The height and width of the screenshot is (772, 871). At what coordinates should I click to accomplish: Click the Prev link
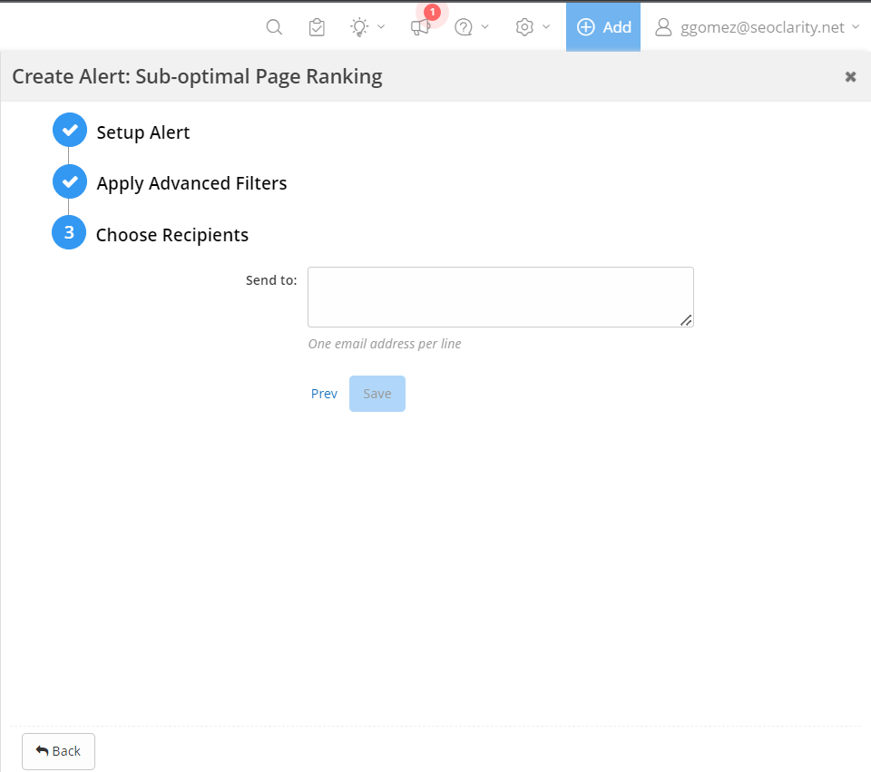coord(324,394)
